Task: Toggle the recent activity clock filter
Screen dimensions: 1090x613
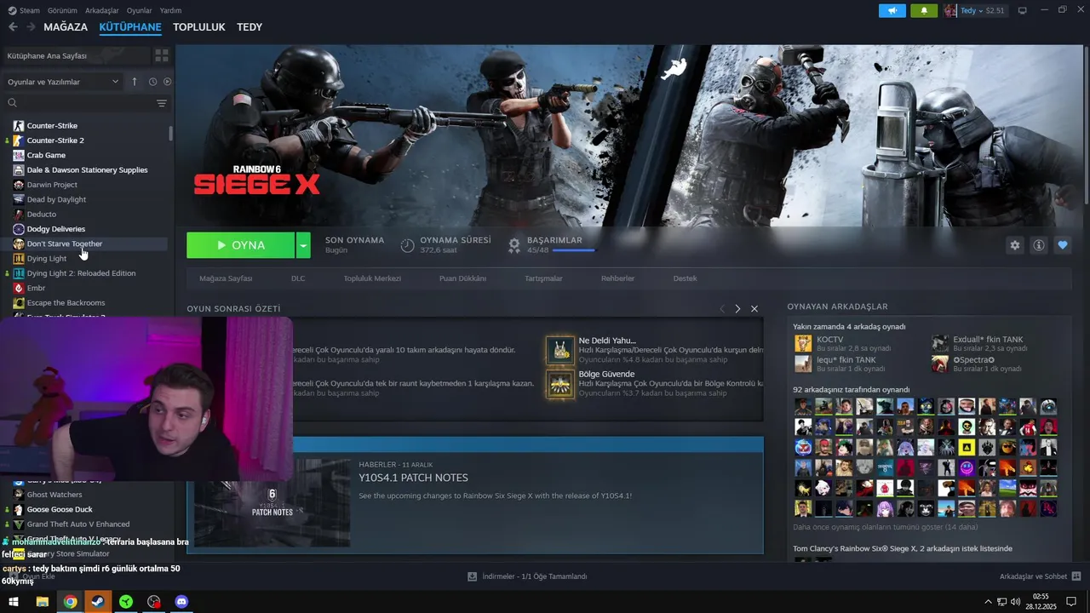Action: tap(152, 82)
